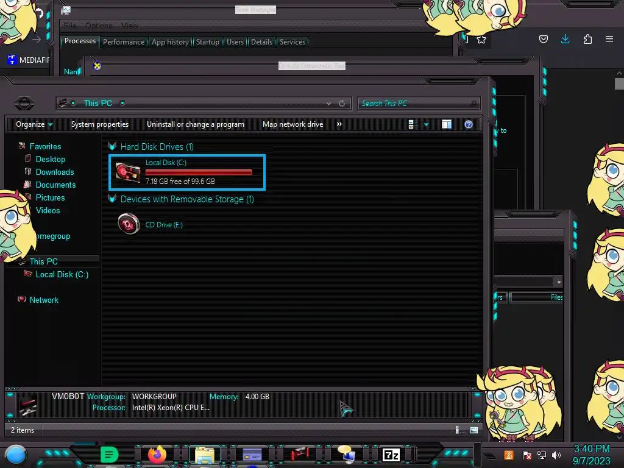Click Map network drive button
The width and height of the screenshot is (624, 468).
point(293,124)
